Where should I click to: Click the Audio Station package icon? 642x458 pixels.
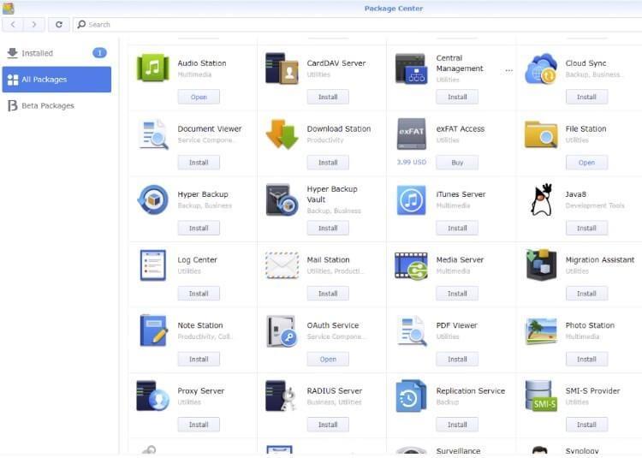tap(152, 68)
